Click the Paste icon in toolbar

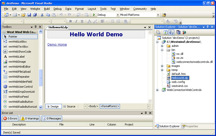54,15
